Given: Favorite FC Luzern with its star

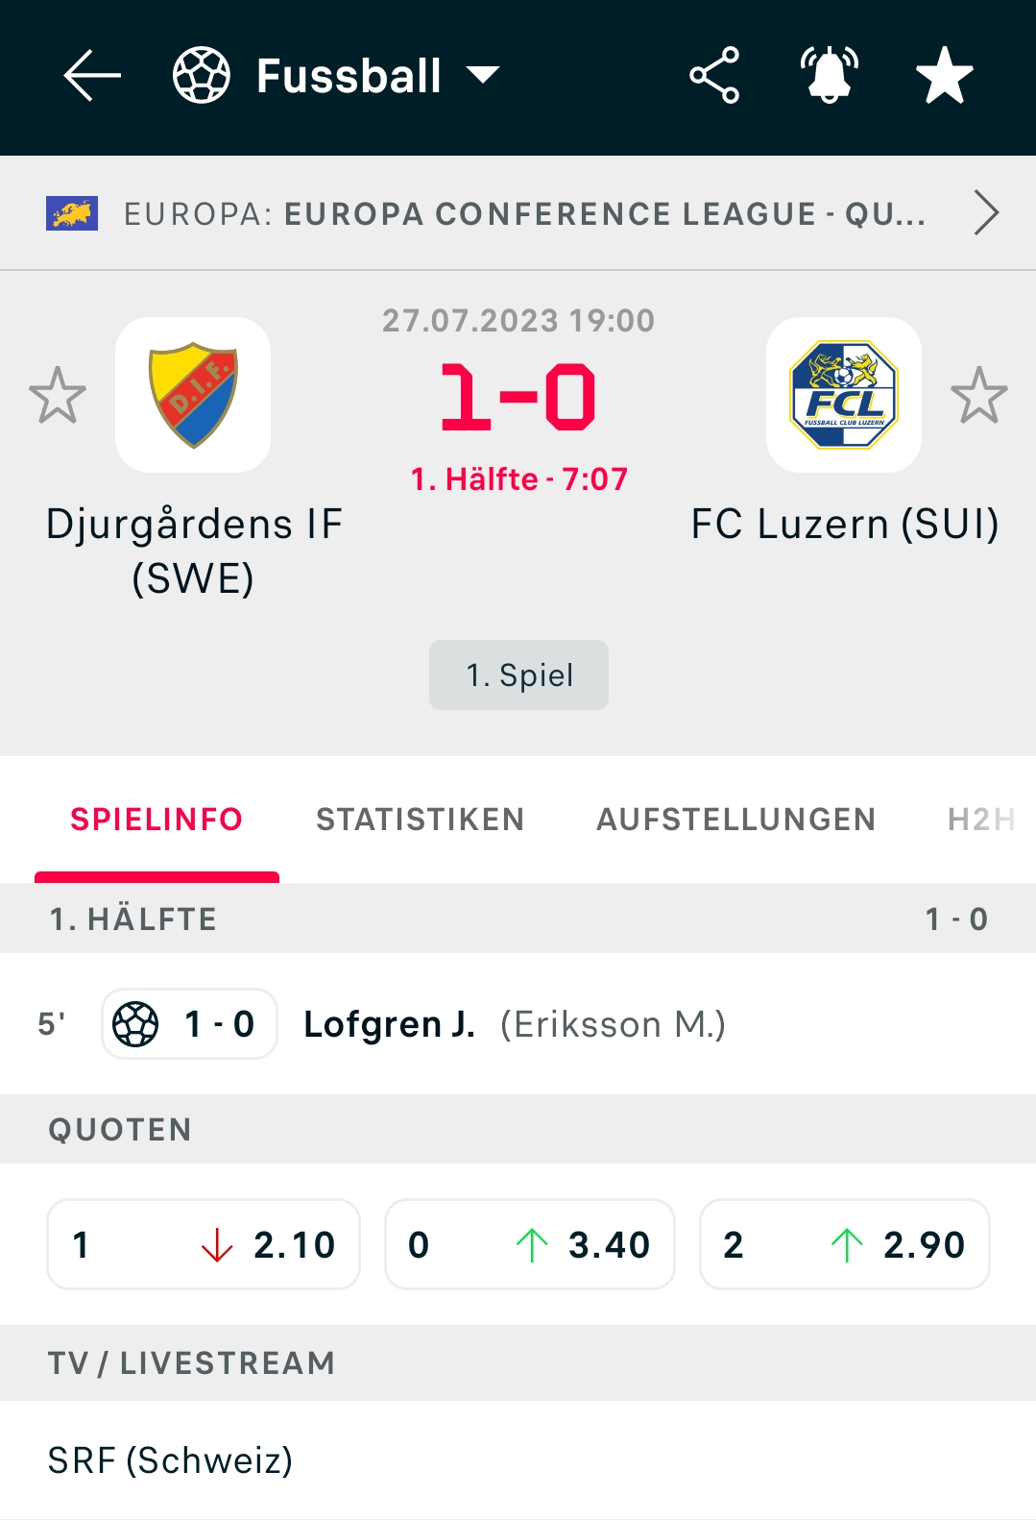Looking at the screenshot, I should click(x=979, y=395).
